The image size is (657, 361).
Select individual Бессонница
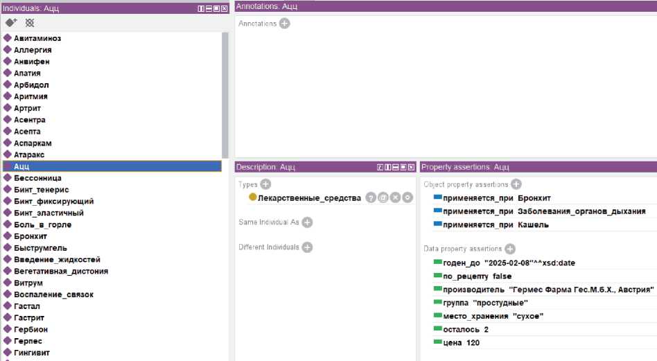tap(37, 178)
